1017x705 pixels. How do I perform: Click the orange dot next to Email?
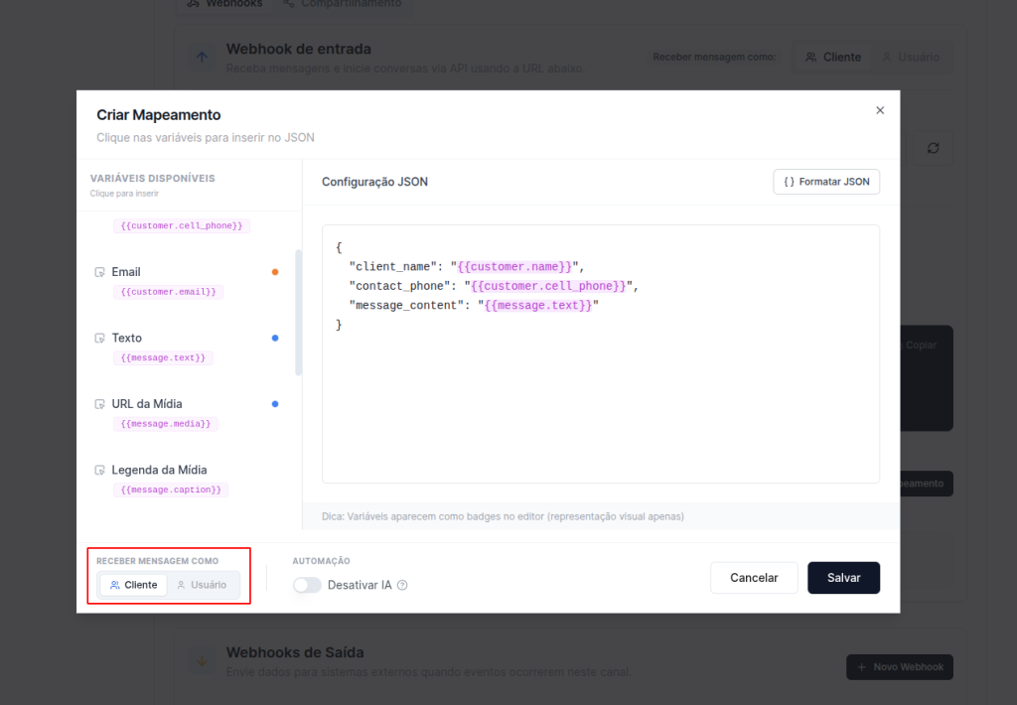click(275, 272)
